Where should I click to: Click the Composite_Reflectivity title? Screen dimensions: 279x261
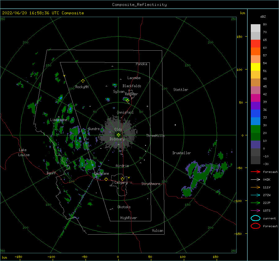pyautogui.click(x=139, y=5)
